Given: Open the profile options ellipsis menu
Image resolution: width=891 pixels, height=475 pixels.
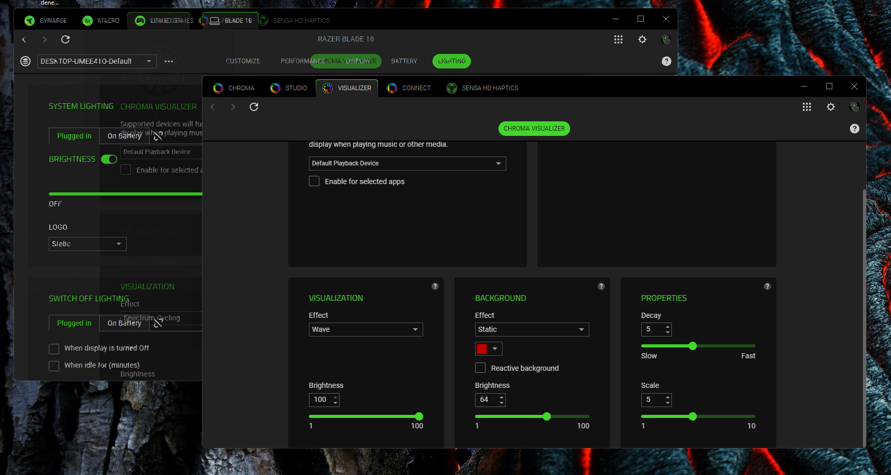Looking at the screenshot, I should click(169, 61).
